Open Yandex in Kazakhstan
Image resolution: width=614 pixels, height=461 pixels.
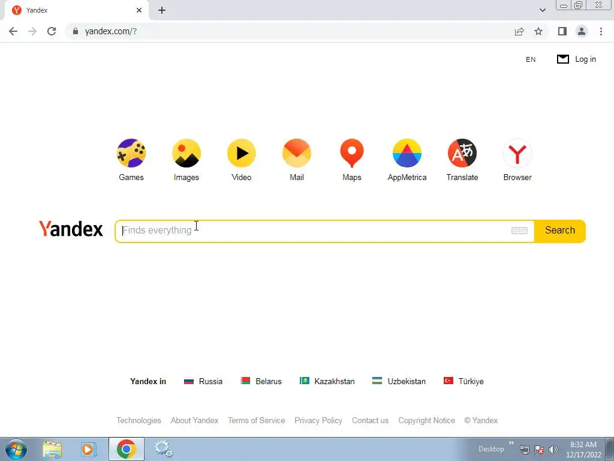pyautogui.click(x=327, y=381)
